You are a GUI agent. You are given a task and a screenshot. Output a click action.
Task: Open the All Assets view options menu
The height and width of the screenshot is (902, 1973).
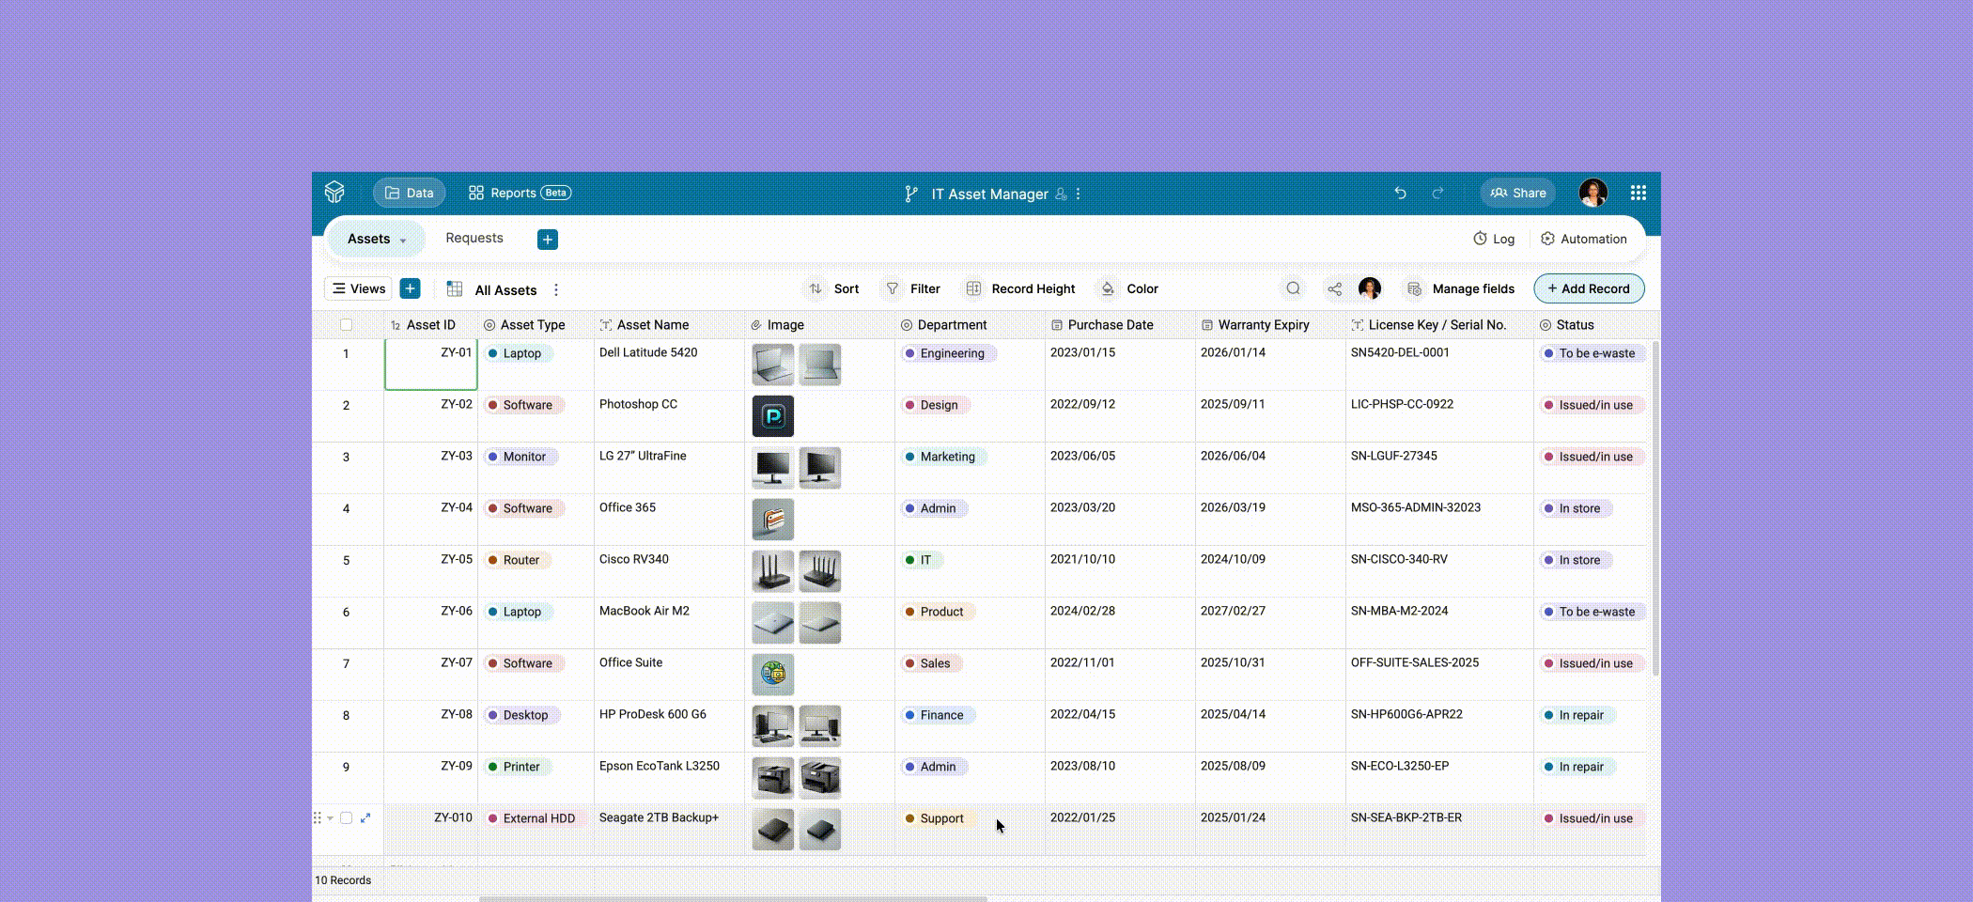click(555, 289)
